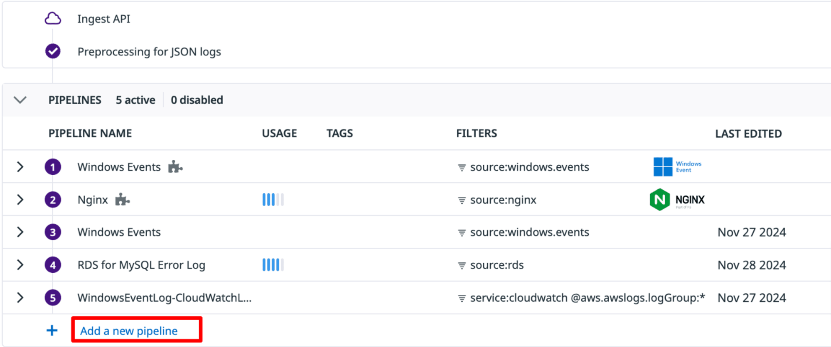This screenshot has width=831, height=347.
Task: Click the filter icon before service:cloudwatch
Action: tap(462, 298)
